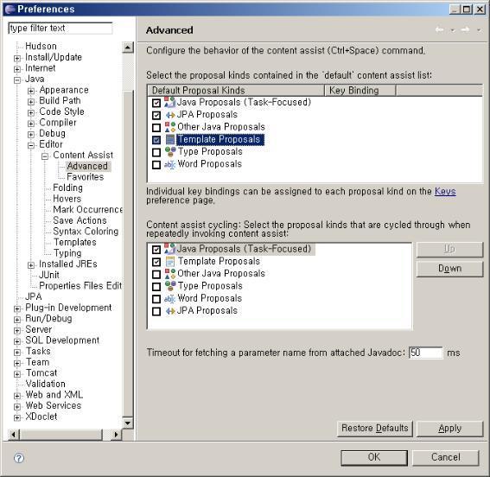Uncheck Template Proposals in cycling list

pyautogui.click(x=156, y=262)
